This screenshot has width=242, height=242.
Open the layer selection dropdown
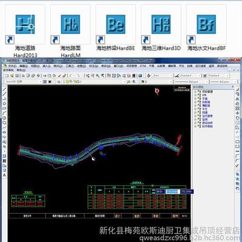93,82
